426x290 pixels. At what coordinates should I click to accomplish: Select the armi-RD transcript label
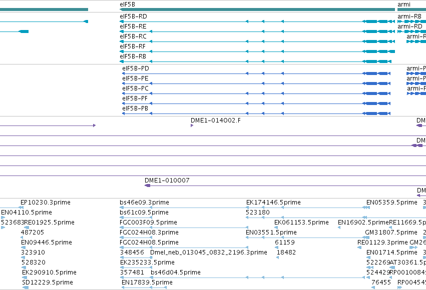pos(409,26)
